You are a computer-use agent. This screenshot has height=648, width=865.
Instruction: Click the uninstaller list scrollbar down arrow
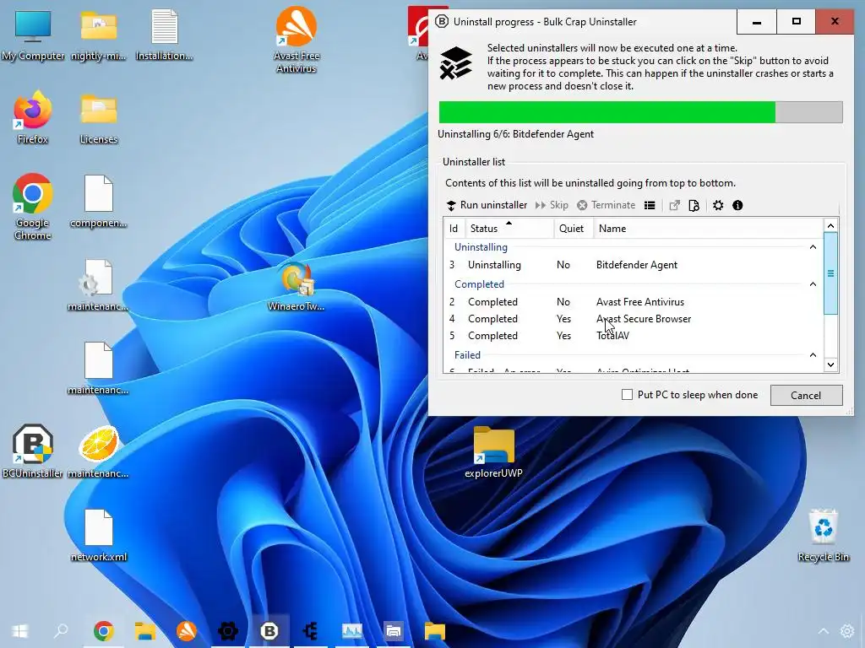pyautogui.click(x=831, y=364)
